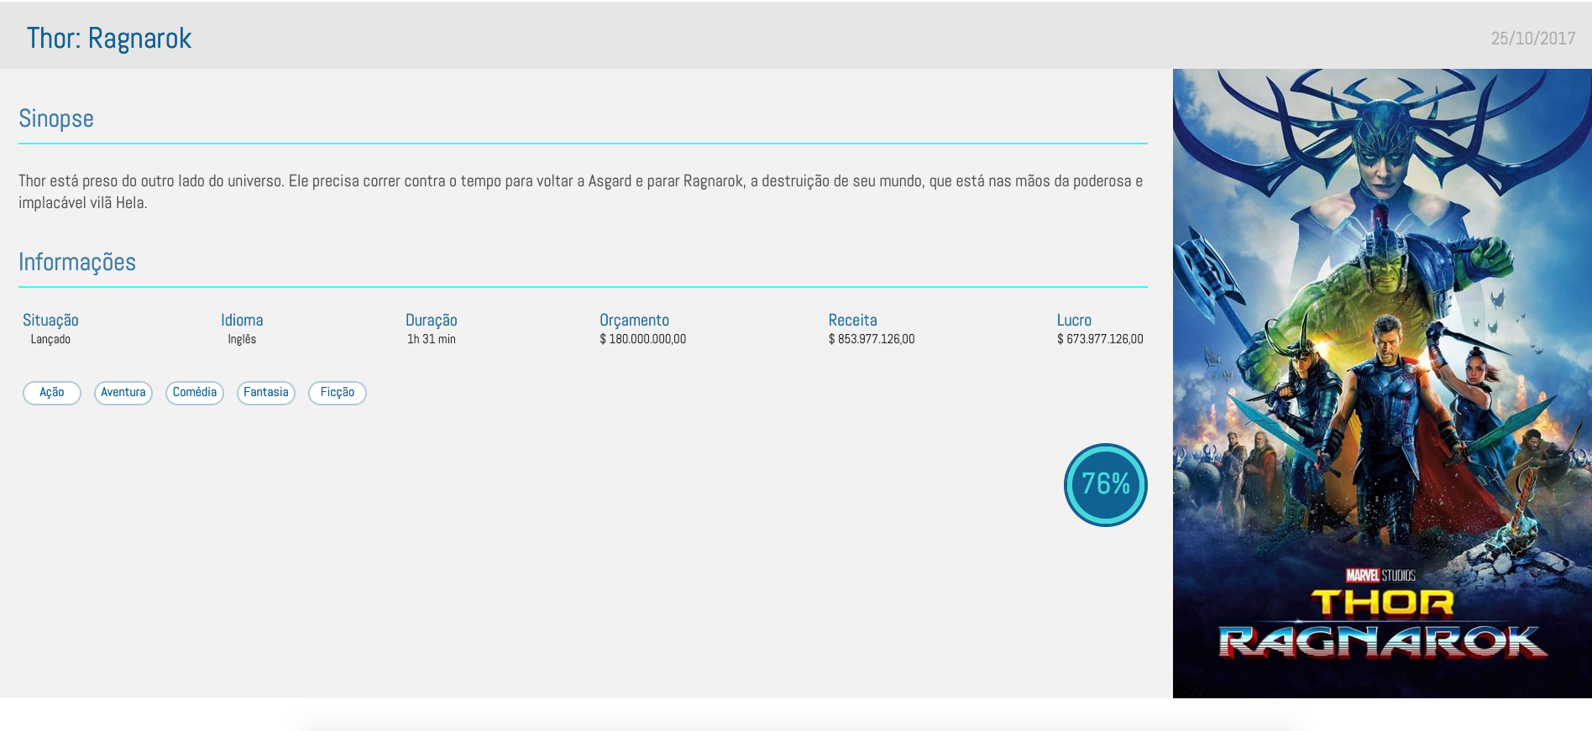The height and width of the screenshot is (731, 1592).
Task: Select the Fantasia genre tag
Action: (266, 393)
